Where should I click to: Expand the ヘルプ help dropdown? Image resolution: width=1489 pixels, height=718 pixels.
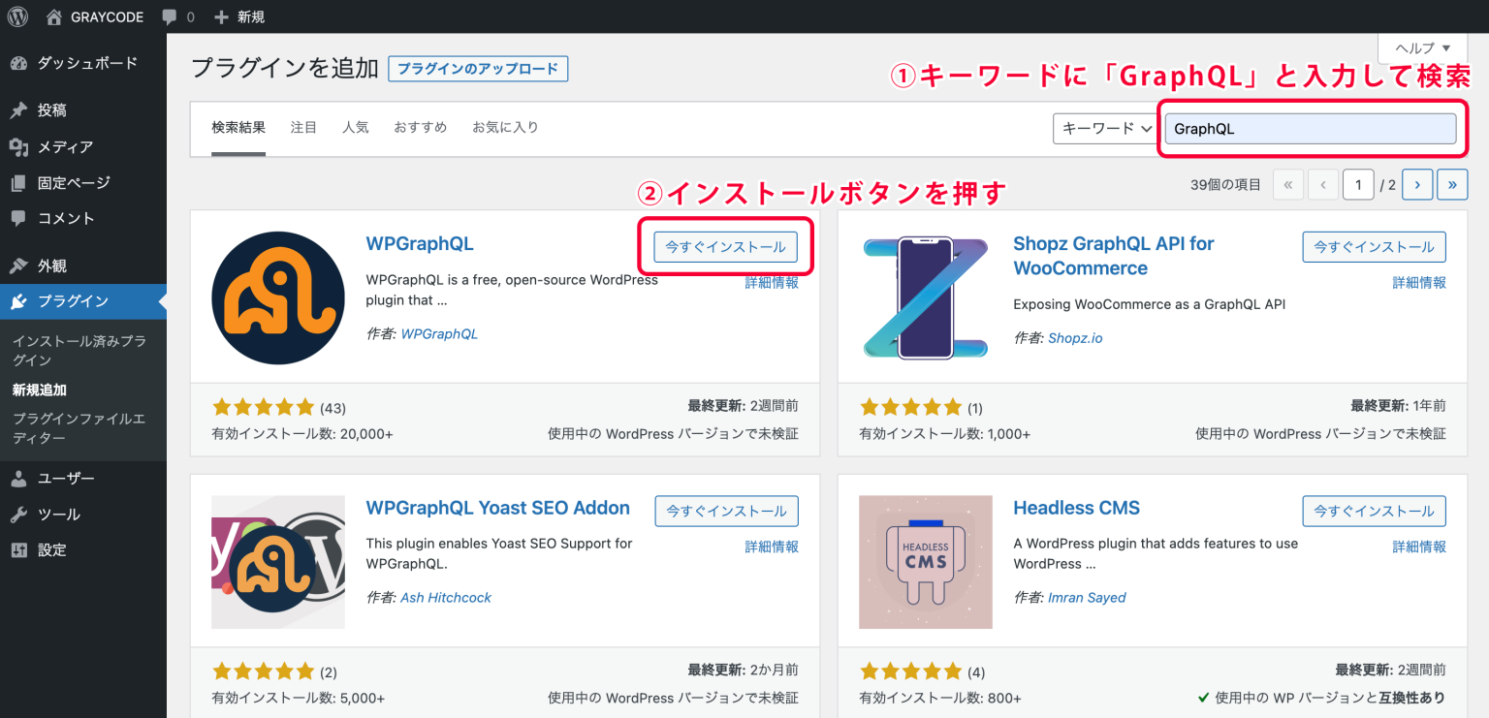(x=1423, y=47)
